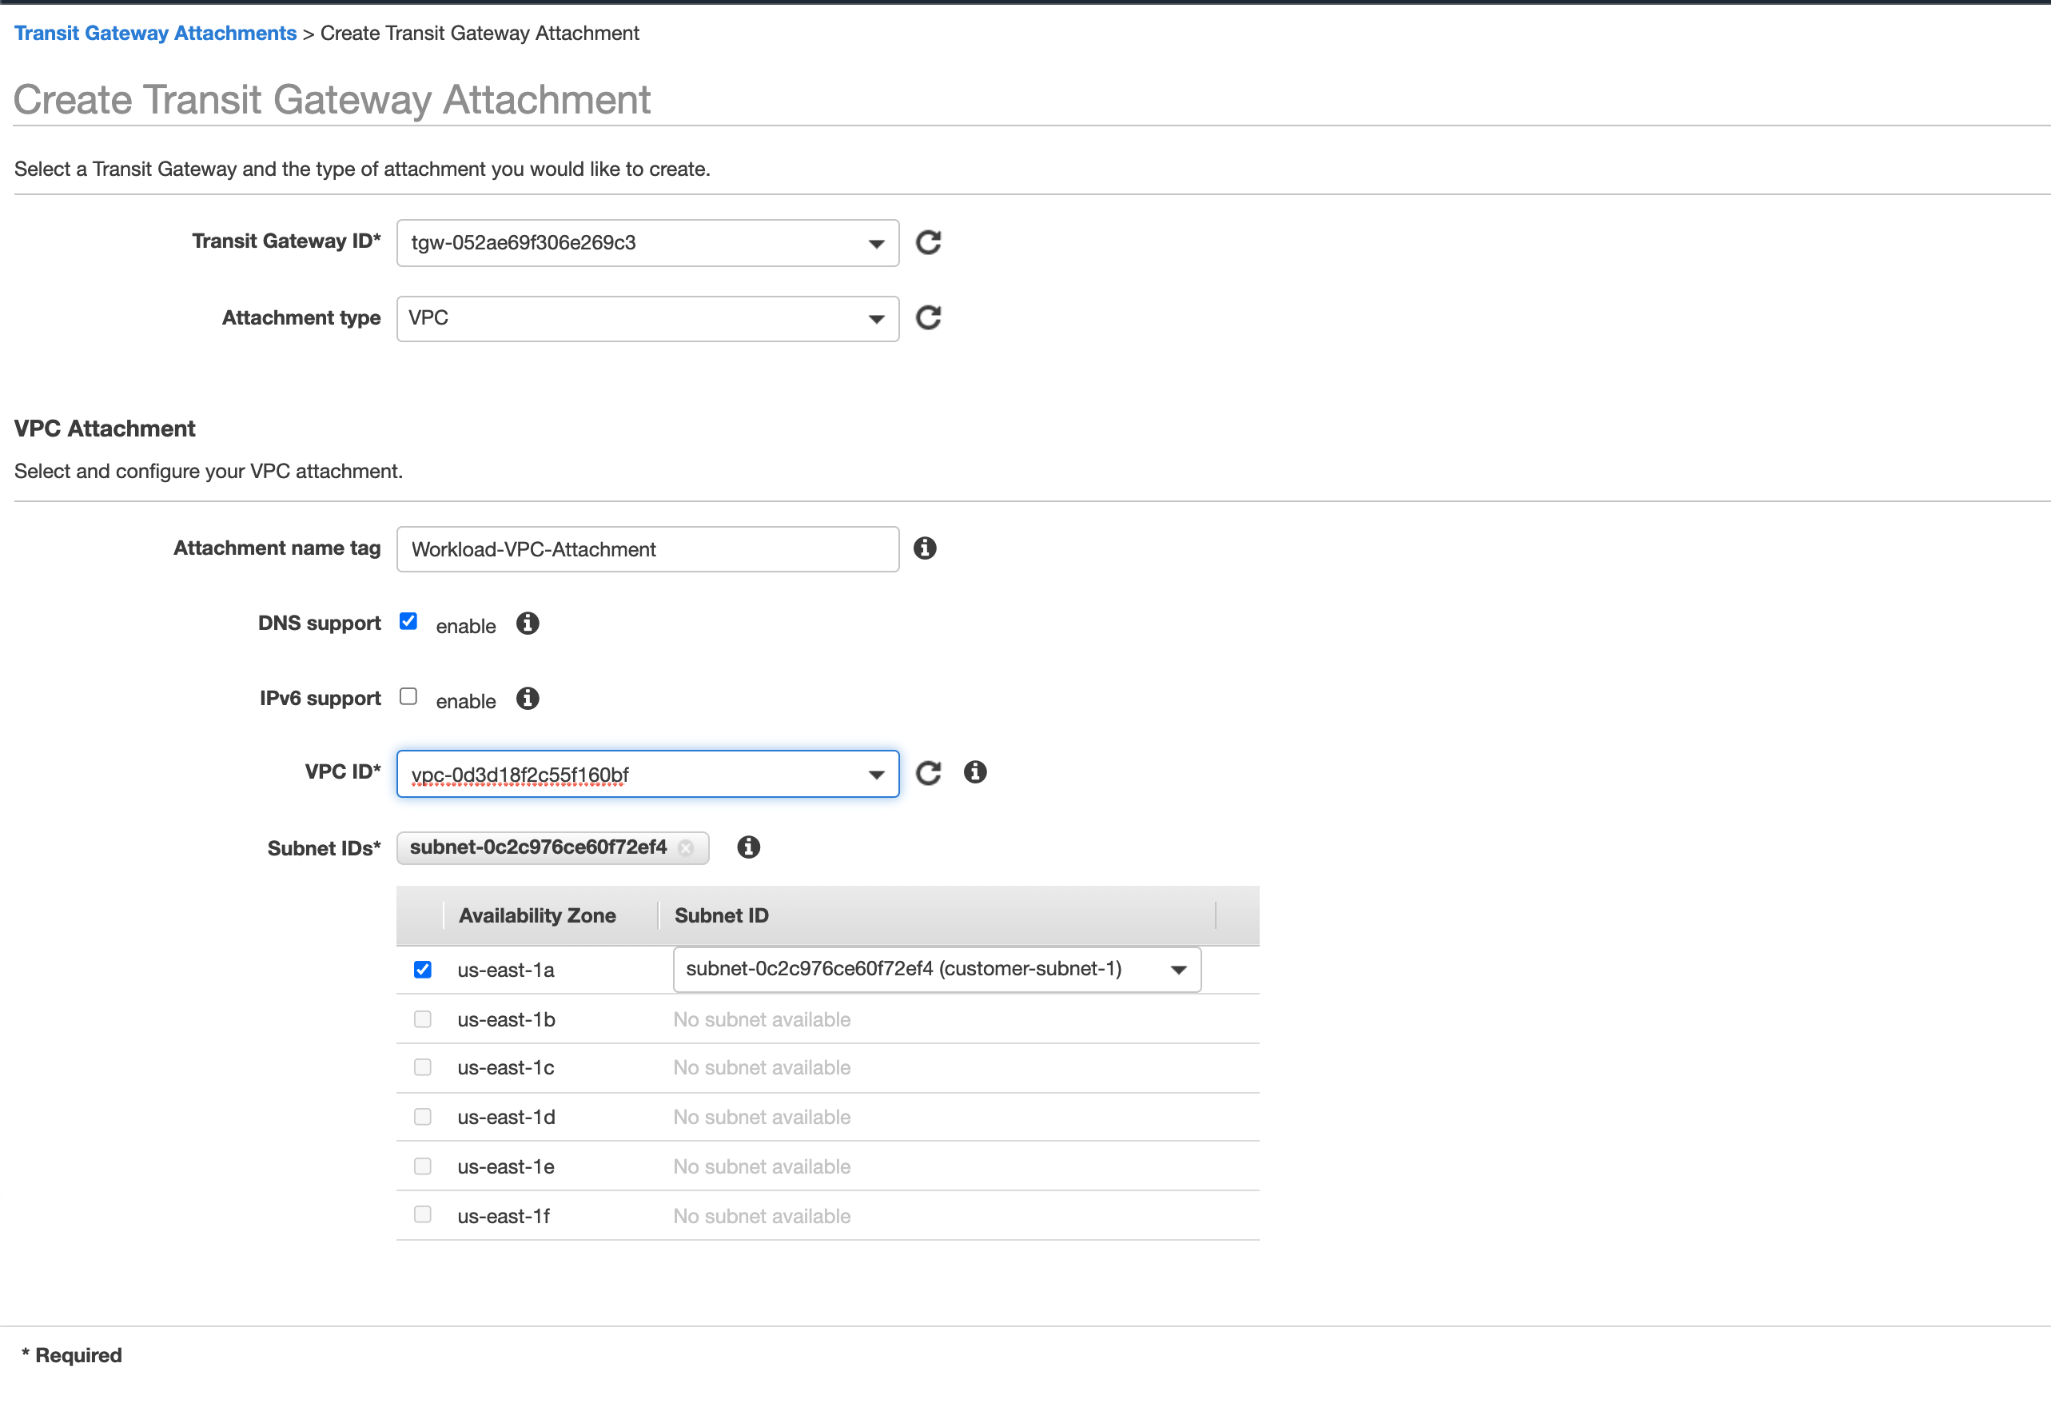Select the us-east-1b zone label
Screen dimensions: 2051x1423
(x=506, y=1020)
